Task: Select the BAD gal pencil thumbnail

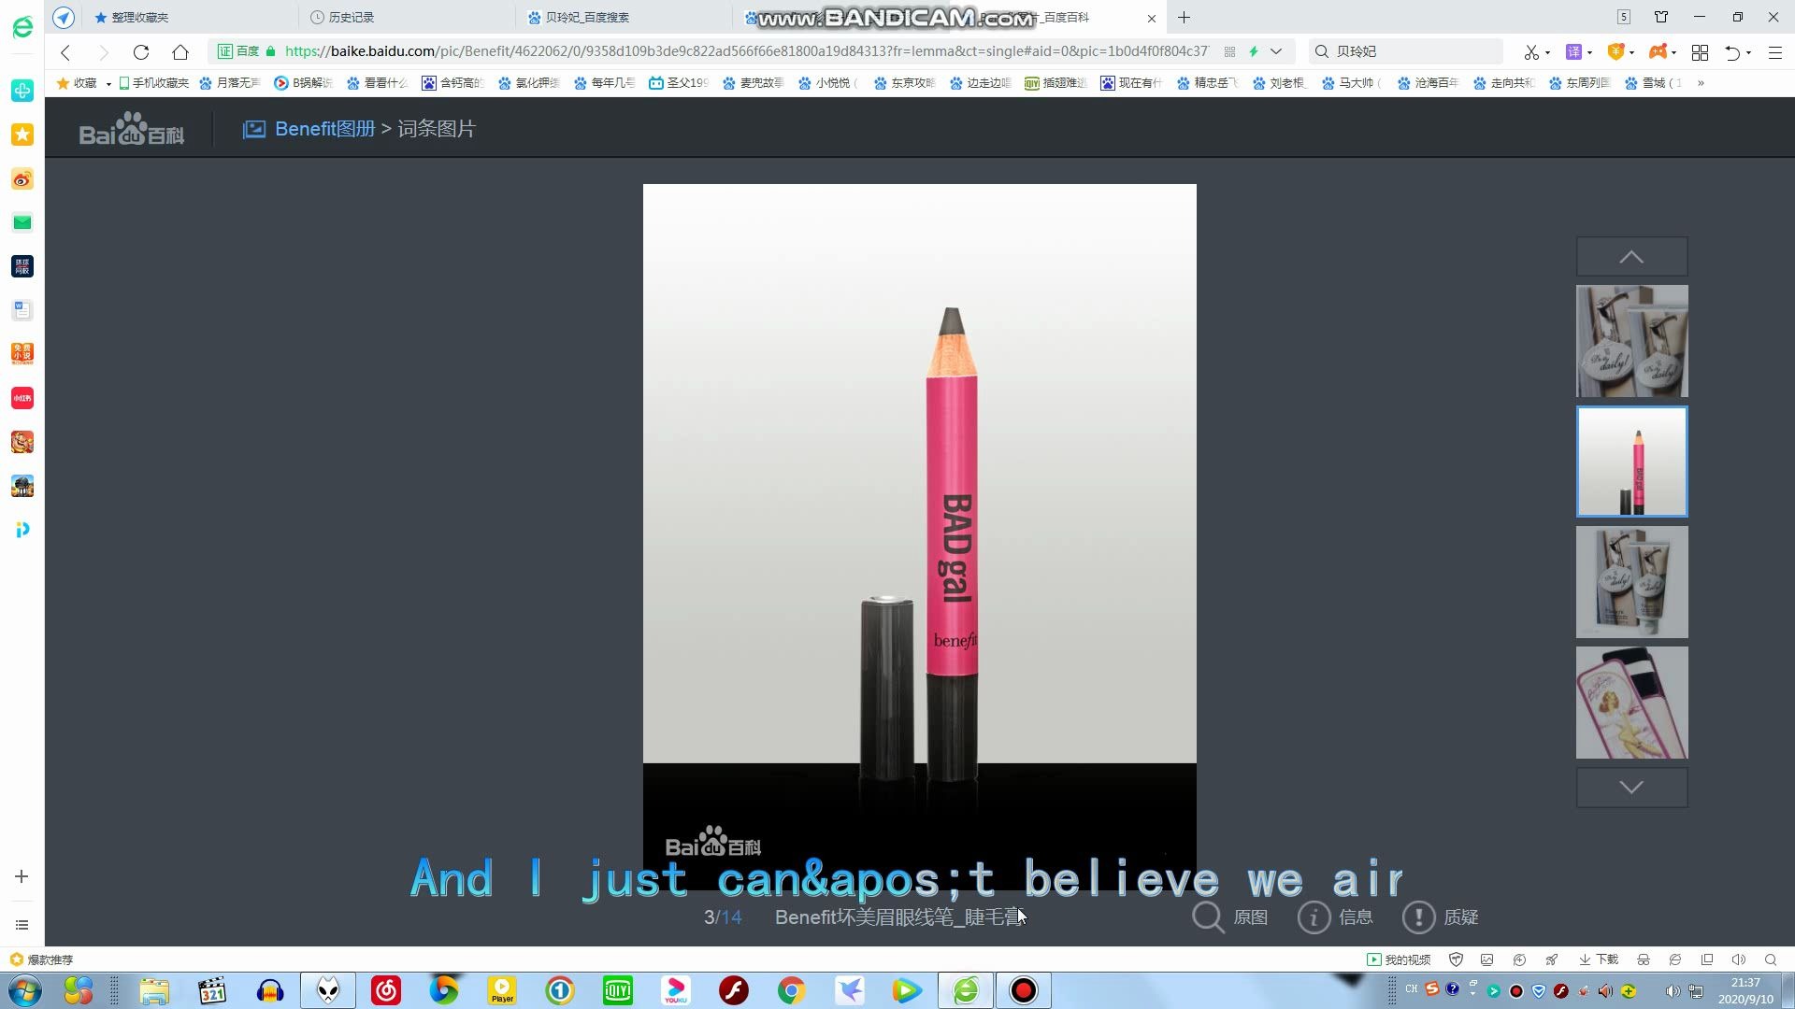Action: point(1631,462)
